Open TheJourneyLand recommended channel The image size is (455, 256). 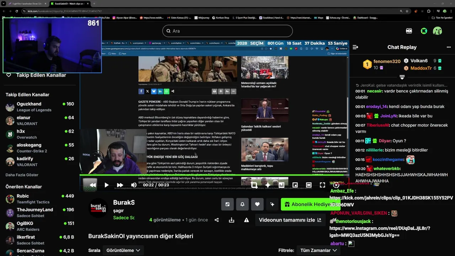point(40,213)
